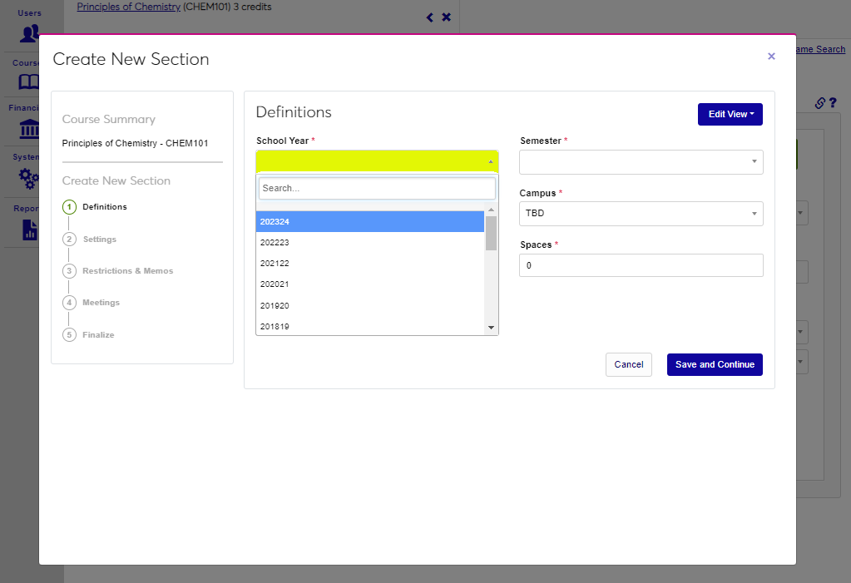Pick 202021 in the dropdown list

(x=369, y=284)
